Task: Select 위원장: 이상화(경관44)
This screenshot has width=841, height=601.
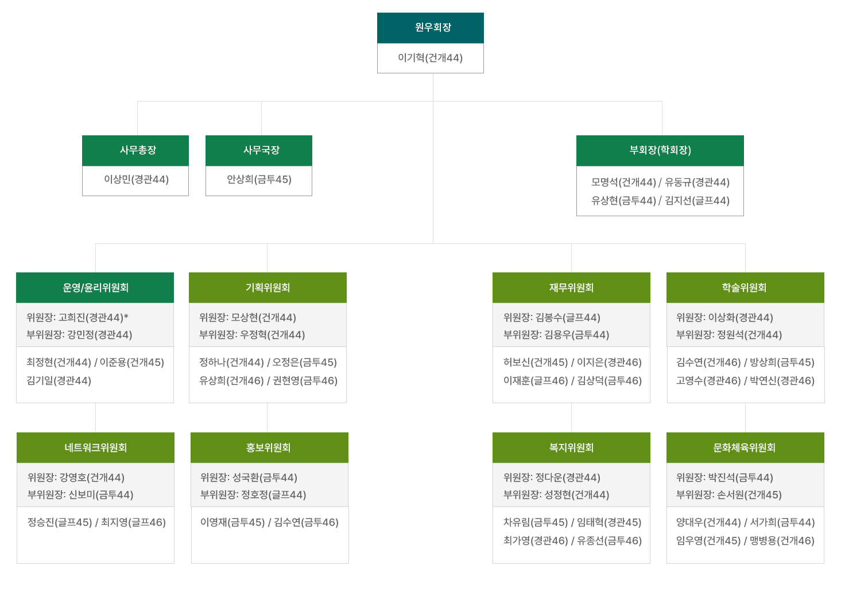Action: tap(724, 318)
